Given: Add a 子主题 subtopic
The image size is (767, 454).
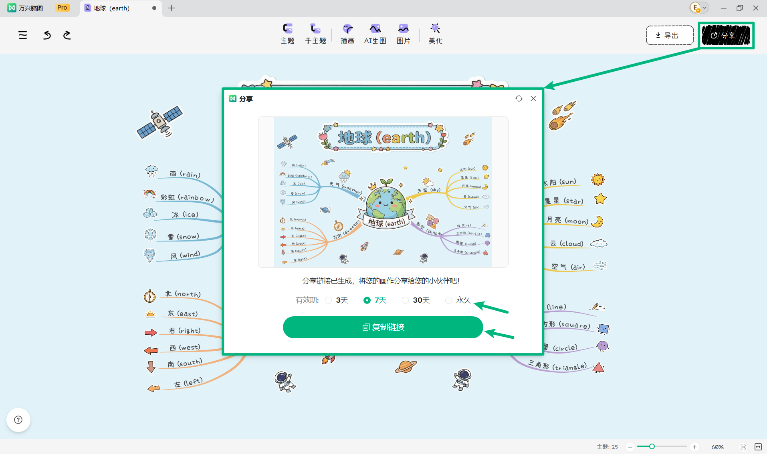Looking at the screenshot, I should point(315,34).
